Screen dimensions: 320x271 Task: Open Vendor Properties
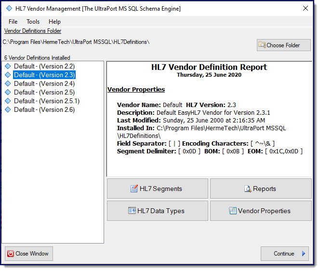coord(261,211)
